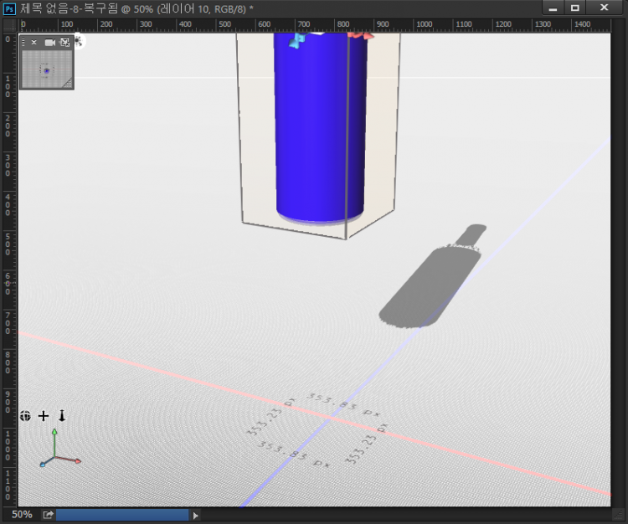Click the ruler origin corner box
Image resolution: width=628 pixels, height=524 pixels.
click(x=8, y=24)
